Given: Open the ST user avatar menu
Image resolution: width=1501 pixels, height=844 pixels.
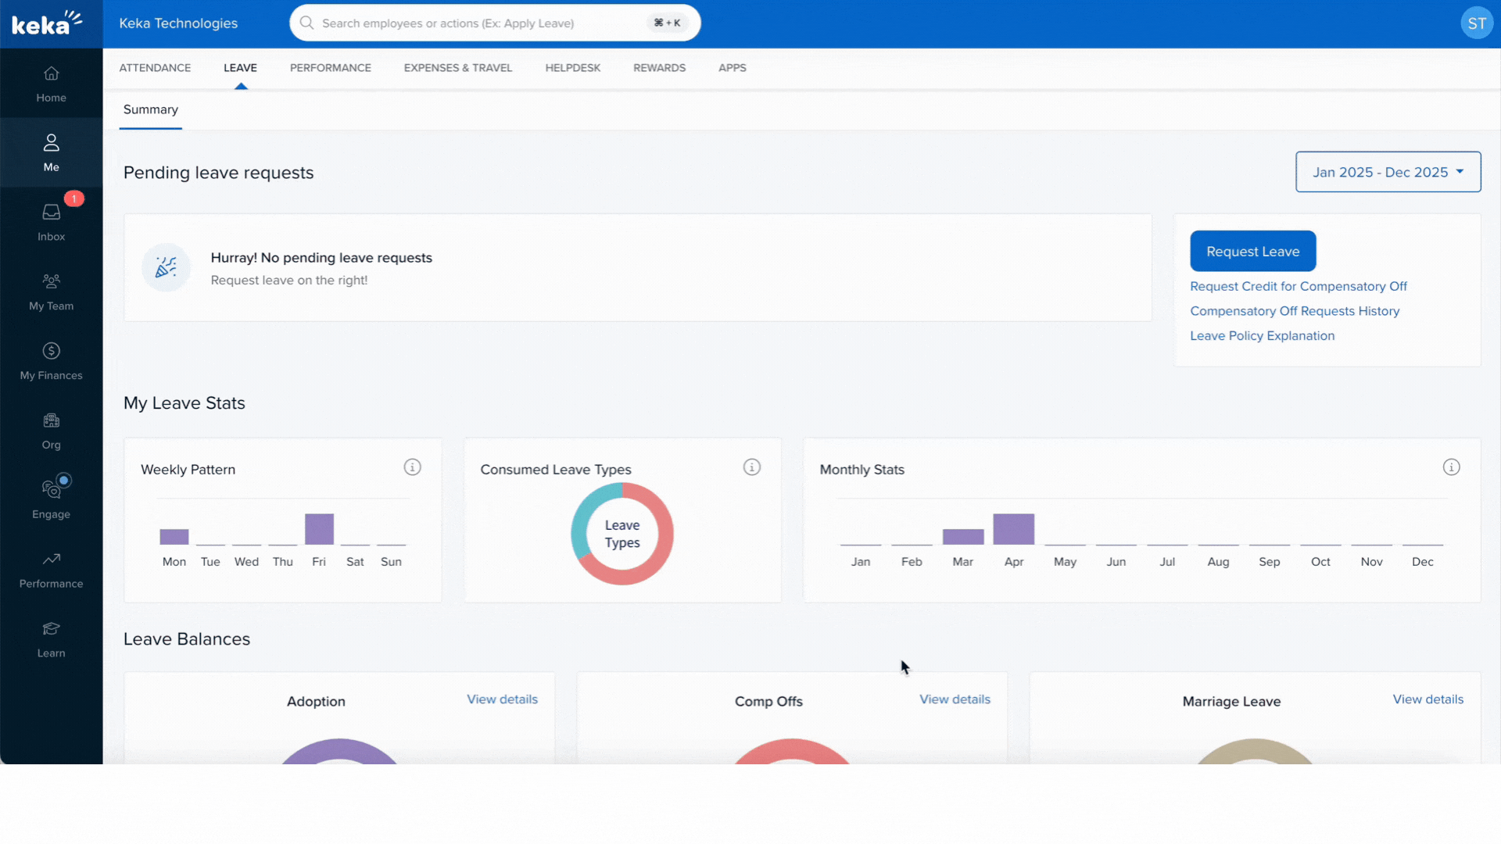Looking at the screenshot, I should 1476,23.
